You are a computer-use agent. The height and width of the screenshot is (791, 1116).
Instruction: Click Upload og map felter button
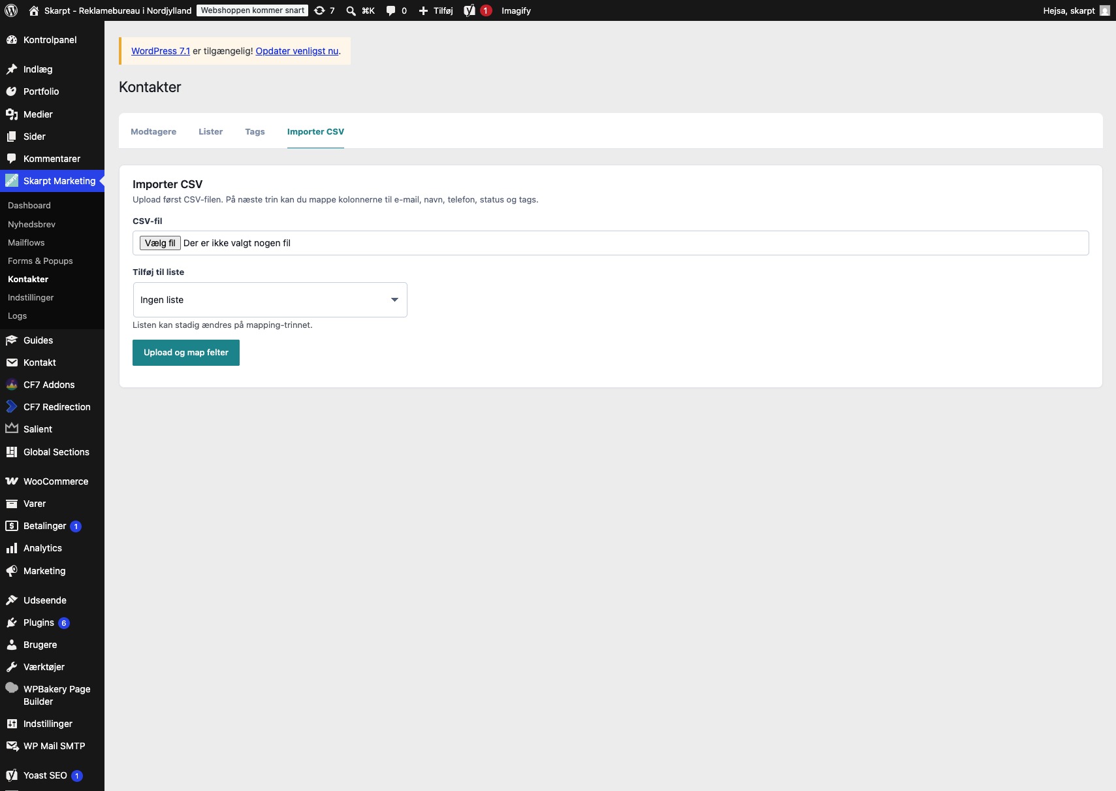(186, 353)
